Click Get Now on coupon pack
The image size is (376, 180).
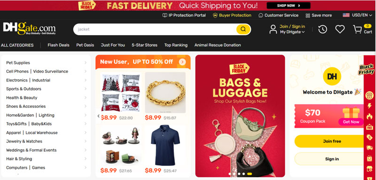(351, 122)
